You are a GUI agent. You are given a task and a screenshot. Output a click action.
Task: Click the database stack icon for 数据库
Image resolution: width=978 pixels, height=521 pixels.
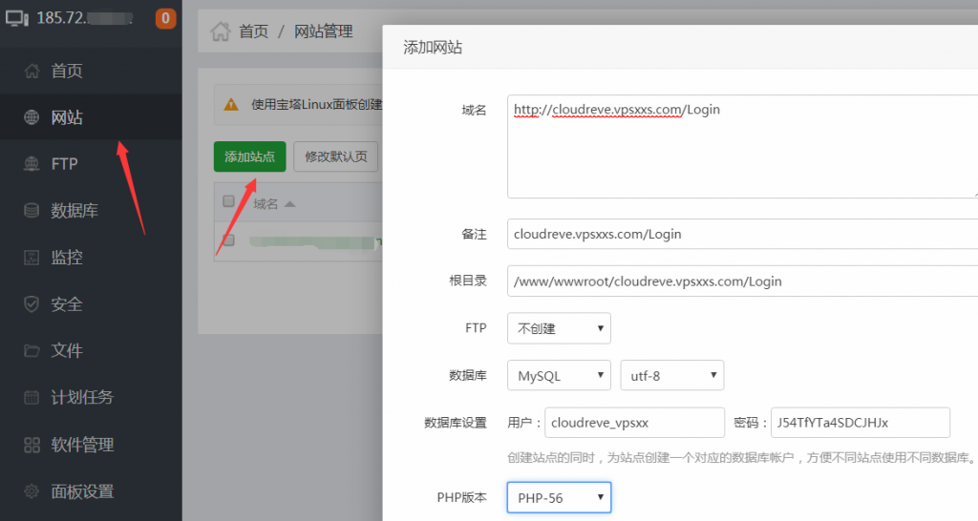[32, 211]
